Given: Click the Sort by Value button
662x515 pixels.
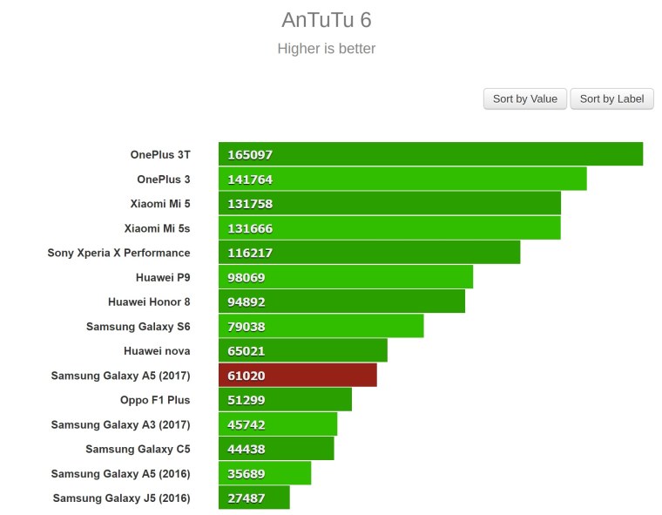Looking at the screenshot, I should 524,98.
